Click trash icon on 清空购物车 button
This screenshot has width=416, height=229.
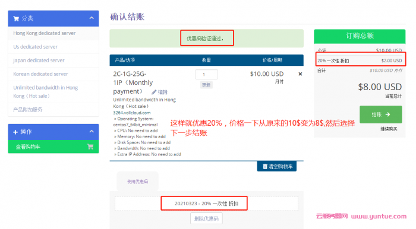(x=265, y=166)
